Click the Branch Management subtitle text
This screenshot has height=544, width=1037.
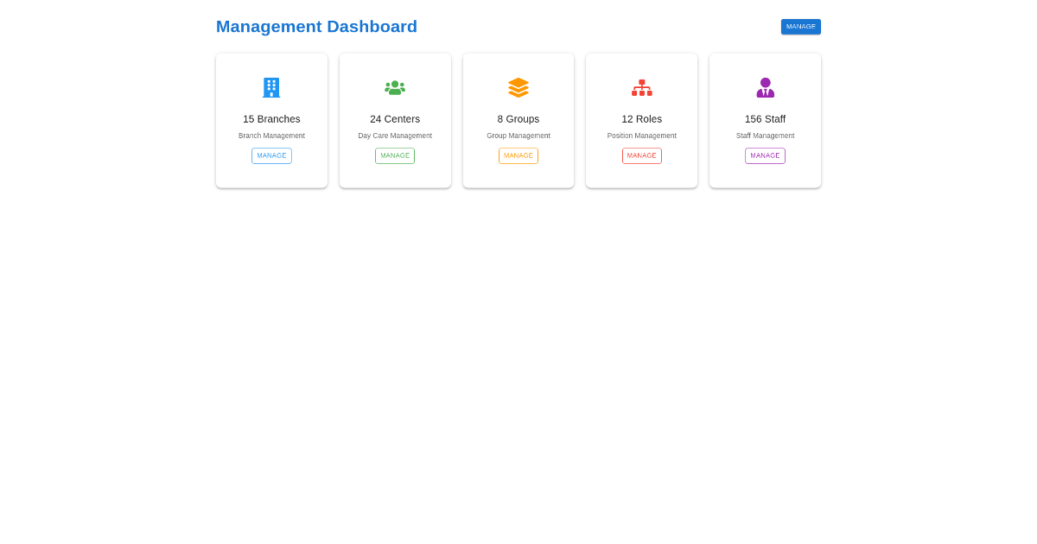pos(271,136)
